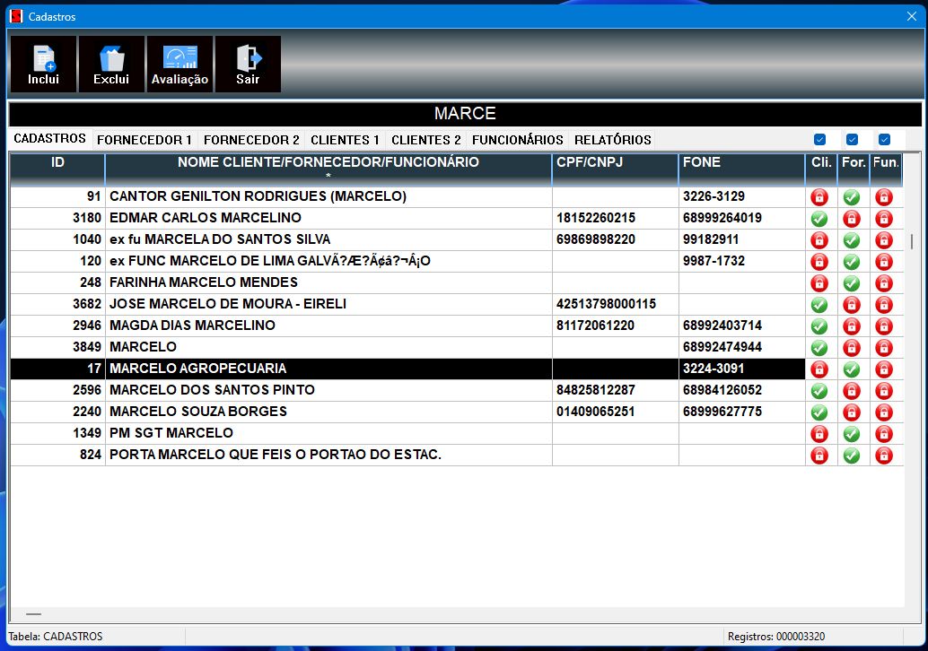Click the MARCE search field
This screenshot has width=928, height=651.
[465, 114]
